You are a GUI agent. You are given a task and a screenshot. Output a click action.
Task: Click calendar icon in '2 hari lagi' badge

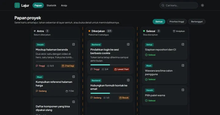tap(63, 66)
